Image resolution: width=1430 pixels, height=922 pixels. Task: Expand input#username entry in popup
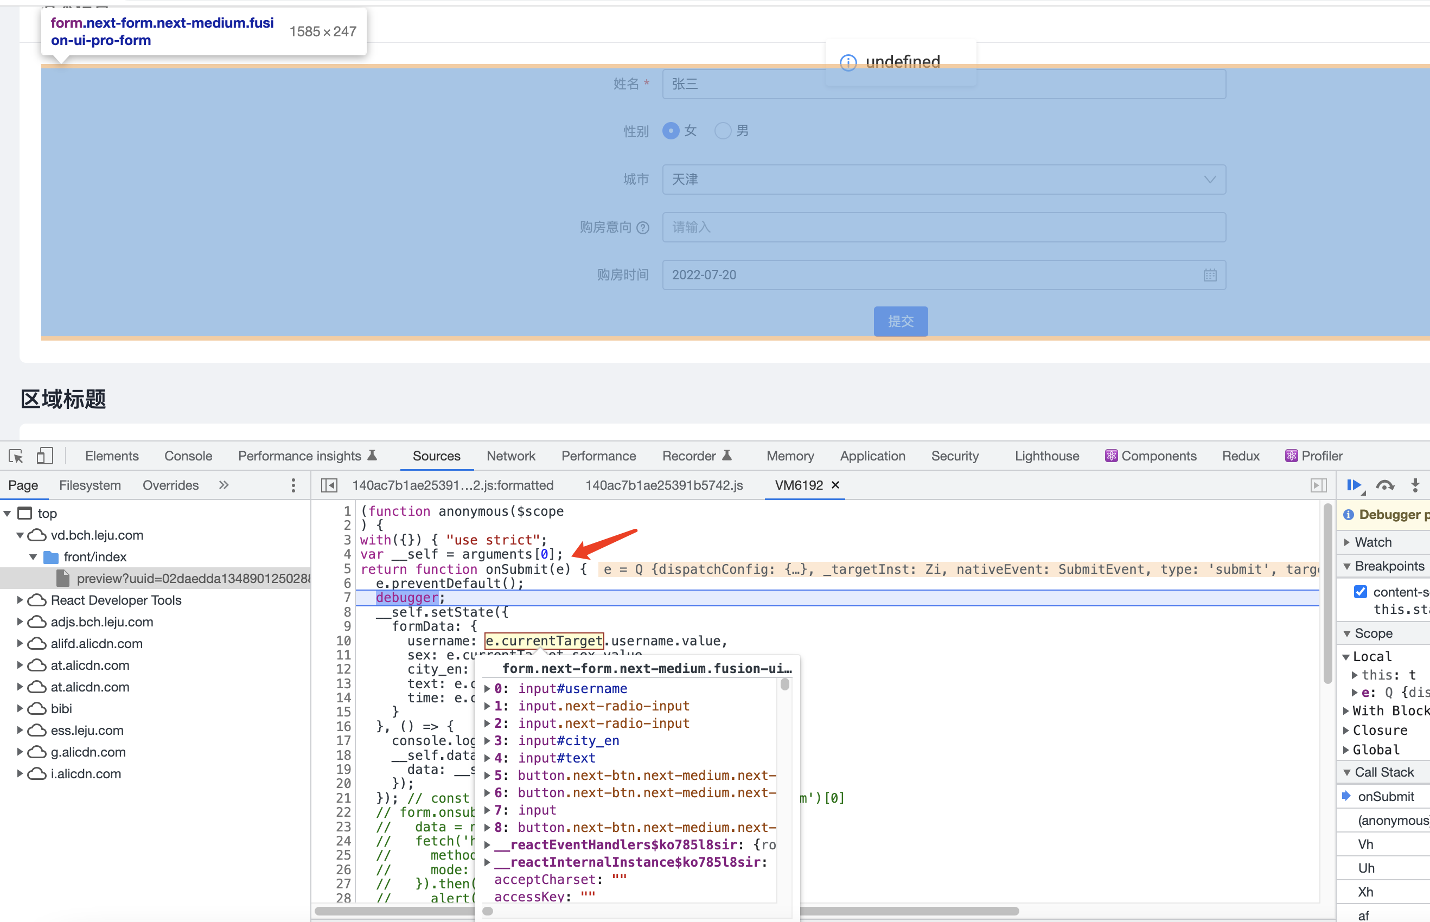tap(488, 688)
